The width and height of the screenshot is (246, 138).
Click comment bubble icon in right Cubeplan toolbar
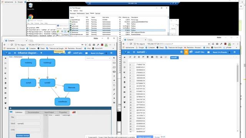(166, 57)
